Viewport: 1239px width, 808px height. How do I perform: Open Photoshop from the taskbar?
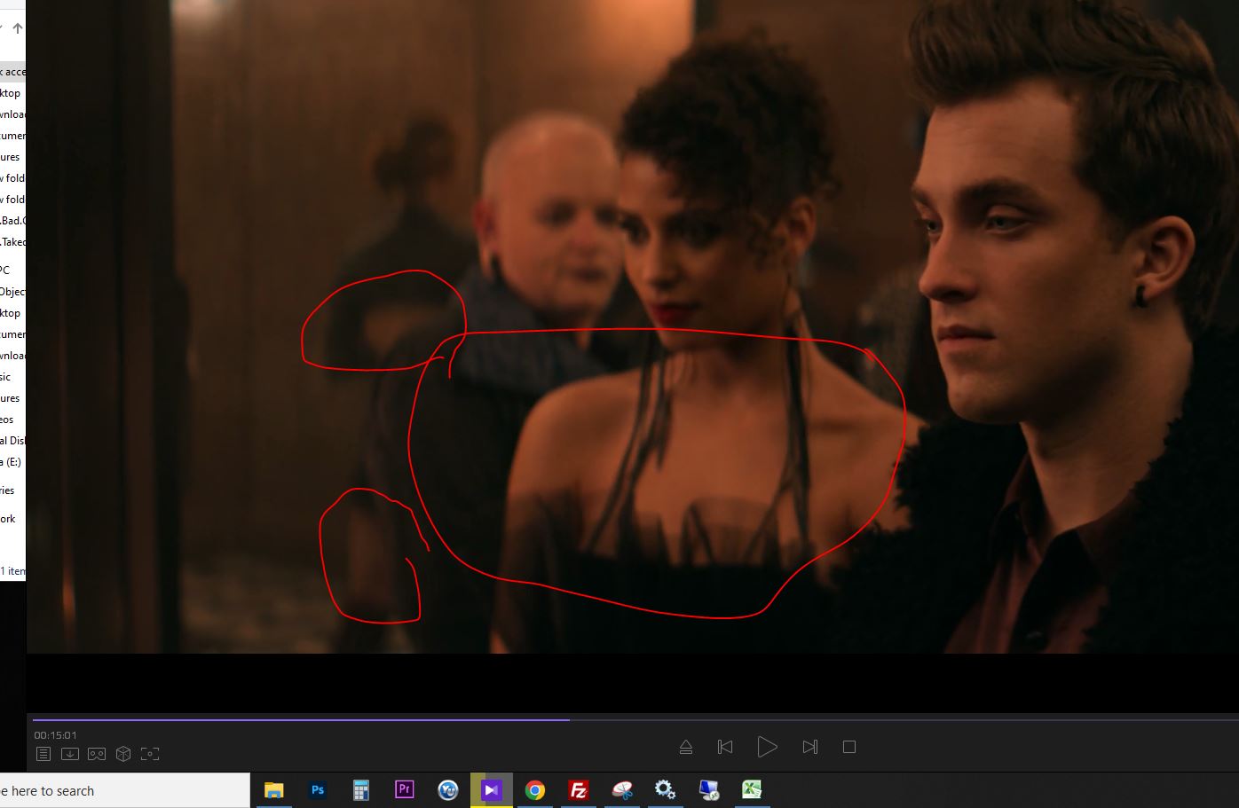click(x=318, y=789)
